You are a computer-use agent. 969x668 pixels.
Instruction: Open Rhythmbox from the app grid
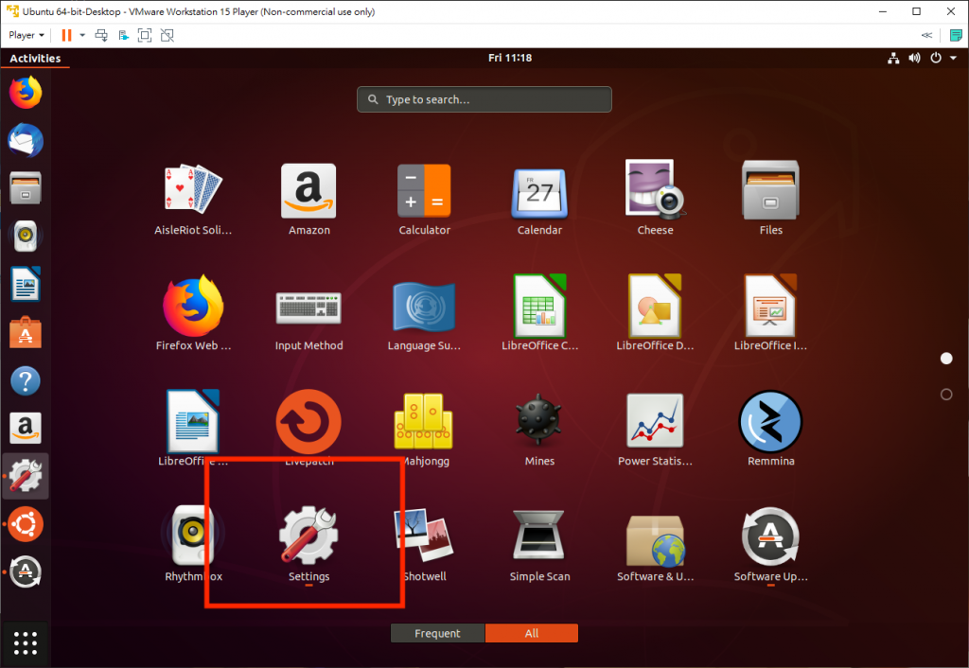click(x=193, y=544)
